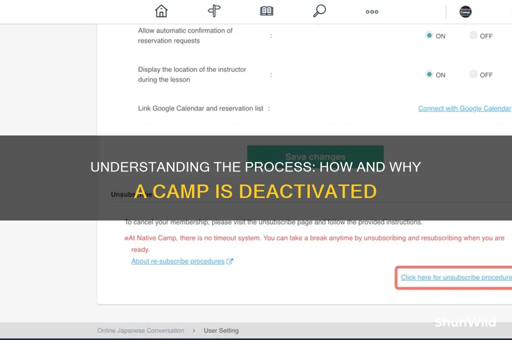Viewport: 512px width, 340px height.
Task: Turn ON display of instructor location
Action: tap(429, 74)
